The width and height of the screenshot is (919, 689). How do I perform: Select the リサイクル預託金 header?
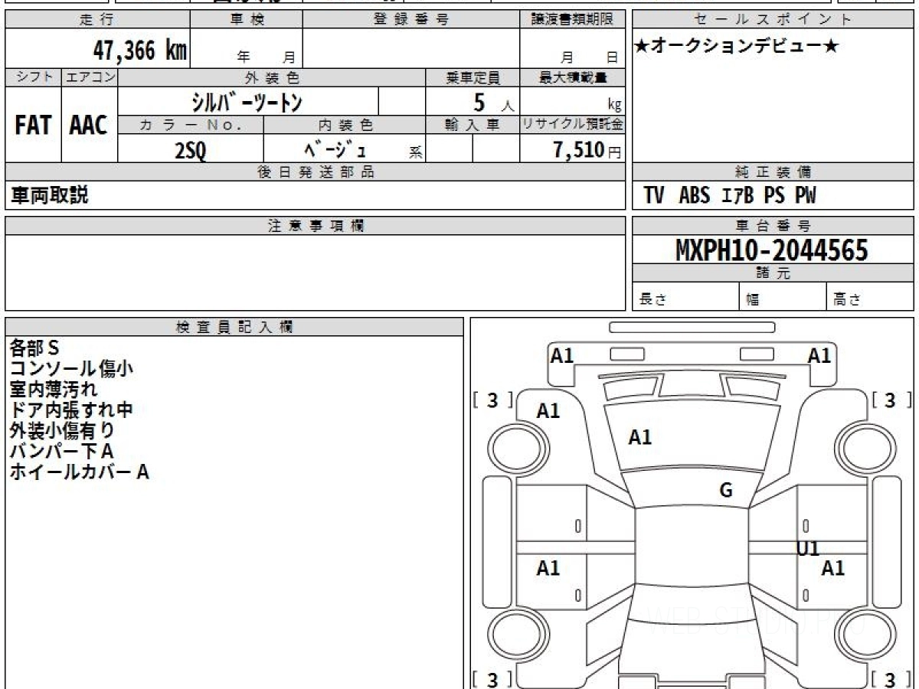point(572,125)
